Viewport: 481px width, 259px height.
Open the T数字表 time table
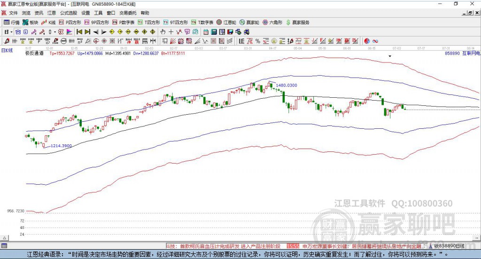tap(202, 23)
